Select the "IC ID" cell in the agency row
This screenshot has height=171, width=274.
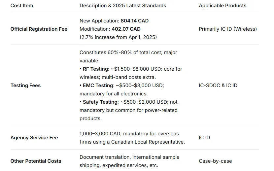tap(204, 138)
